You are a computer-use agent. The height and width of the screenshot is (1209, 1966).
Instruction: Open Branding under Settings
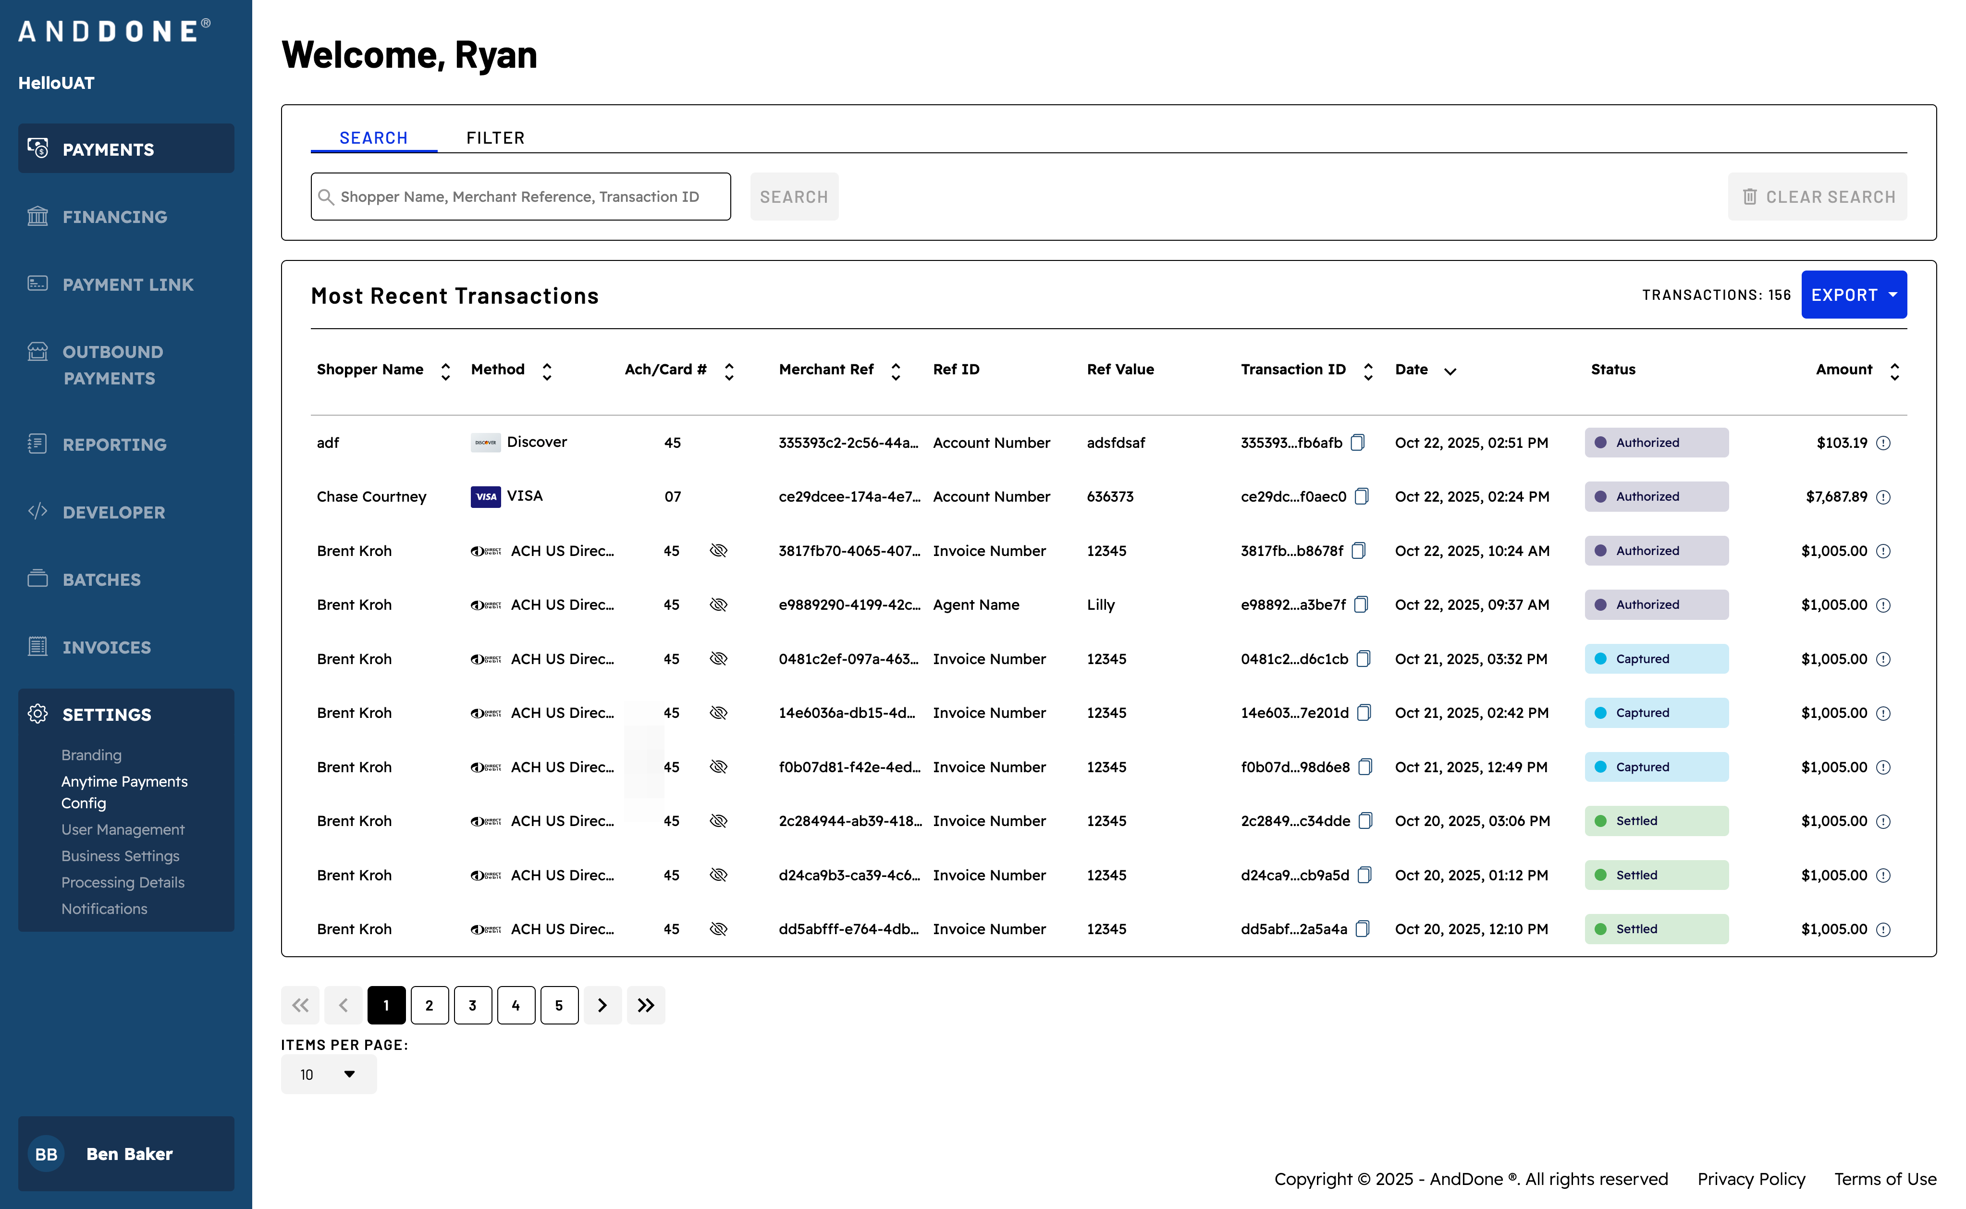point(91,755)
